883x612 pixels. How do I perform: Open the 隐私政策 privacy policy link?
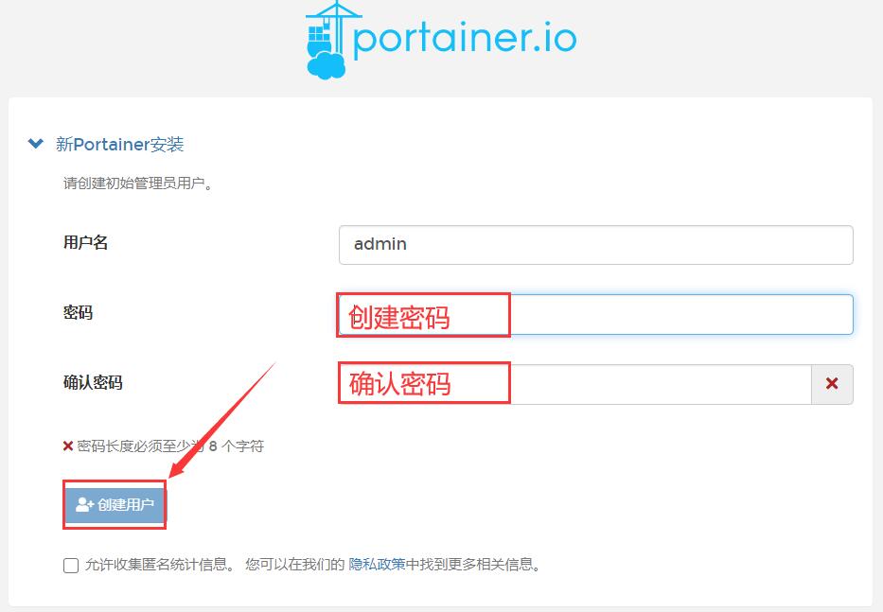[x=377, y=564]
